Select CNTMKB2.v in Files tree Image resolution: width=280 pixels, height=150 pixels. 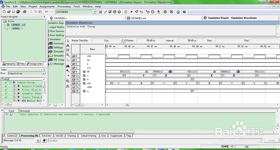click(x=17, y=28)
